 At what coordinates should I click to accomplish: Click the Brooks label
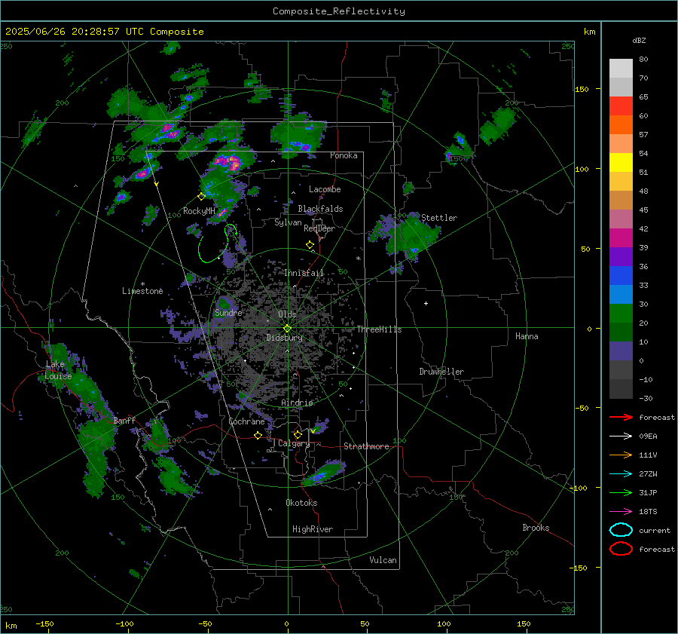tap(536, 528)
